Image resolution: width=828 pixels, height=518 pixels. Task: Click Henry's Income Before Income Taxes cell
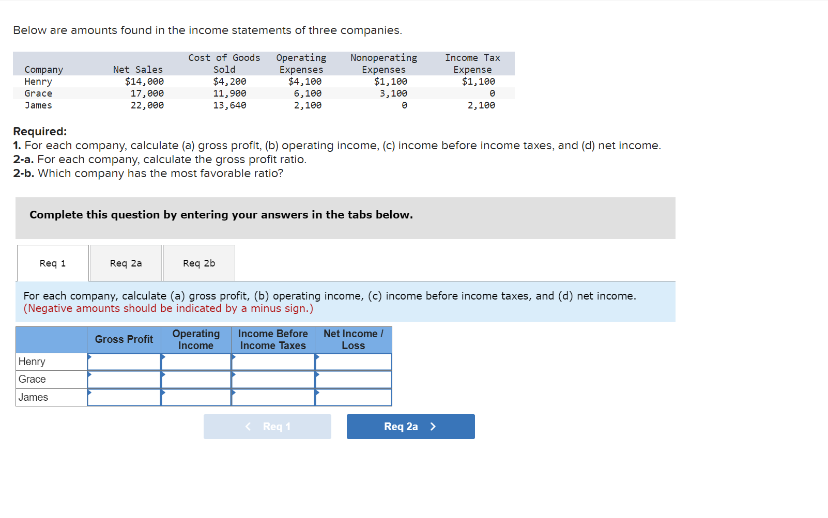click(x=273, y=362)
